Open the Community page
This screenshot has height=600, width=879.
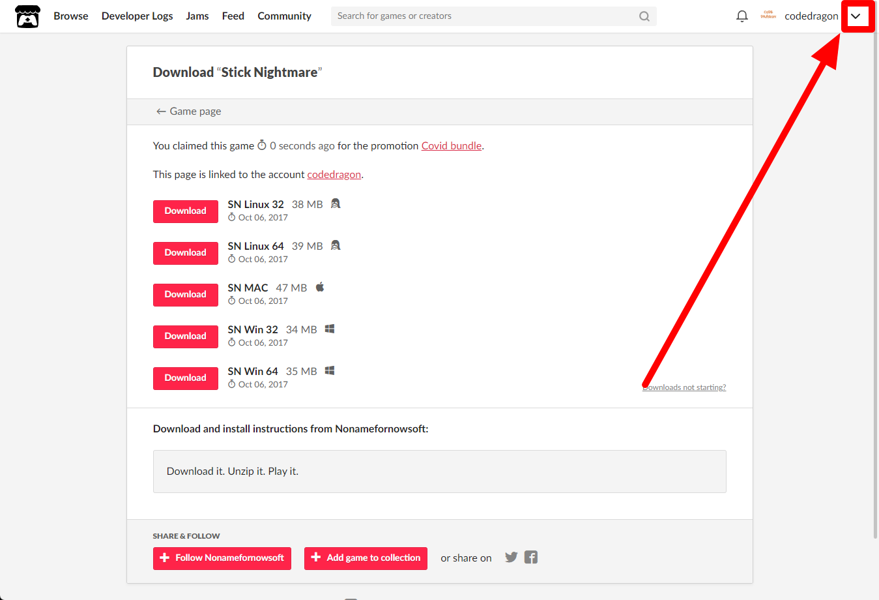(x=285, y=16)
